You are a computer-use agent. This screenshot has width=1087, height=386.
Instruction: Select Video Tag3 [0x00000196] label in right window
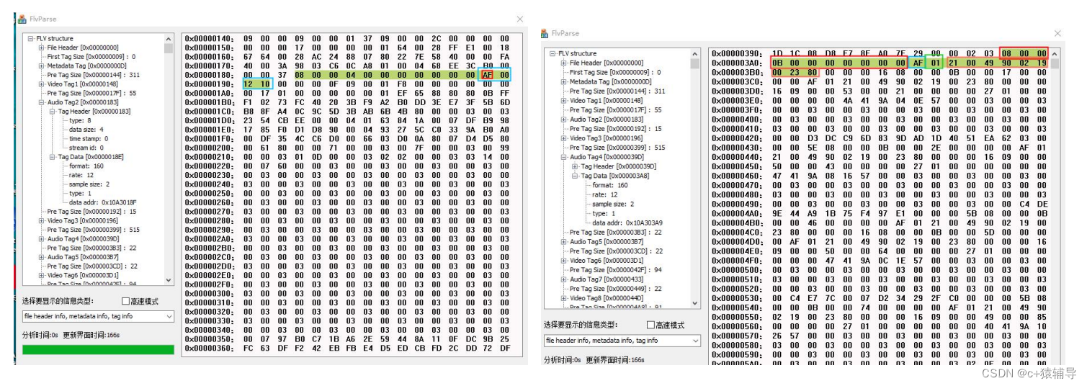(x=607, y=138)
